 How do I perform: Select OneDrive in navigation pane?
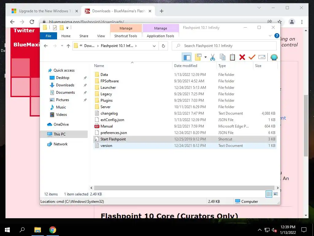61,124
